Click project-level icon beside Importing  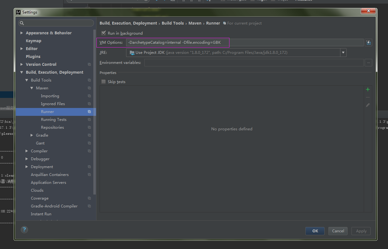(x=89, y=96)
